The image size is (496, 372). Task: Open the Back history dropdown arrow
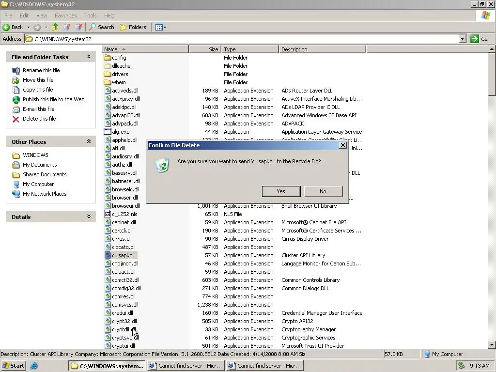click(28, 27)
